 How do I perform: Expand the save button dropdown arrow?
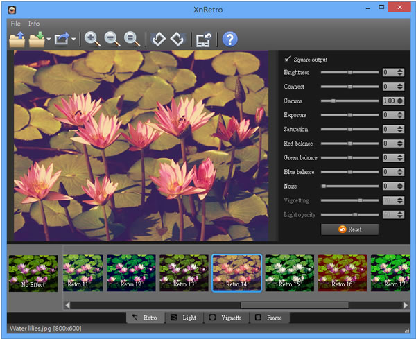(x=48, y=40)
